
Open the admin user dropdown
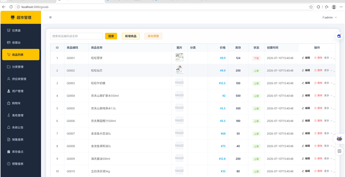click(329, 17)
